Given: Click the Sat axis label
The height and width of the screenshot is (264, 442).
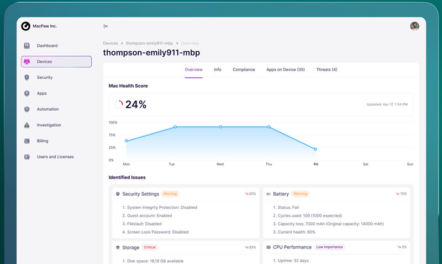Looking at the screenshot, I should point(365,164).
